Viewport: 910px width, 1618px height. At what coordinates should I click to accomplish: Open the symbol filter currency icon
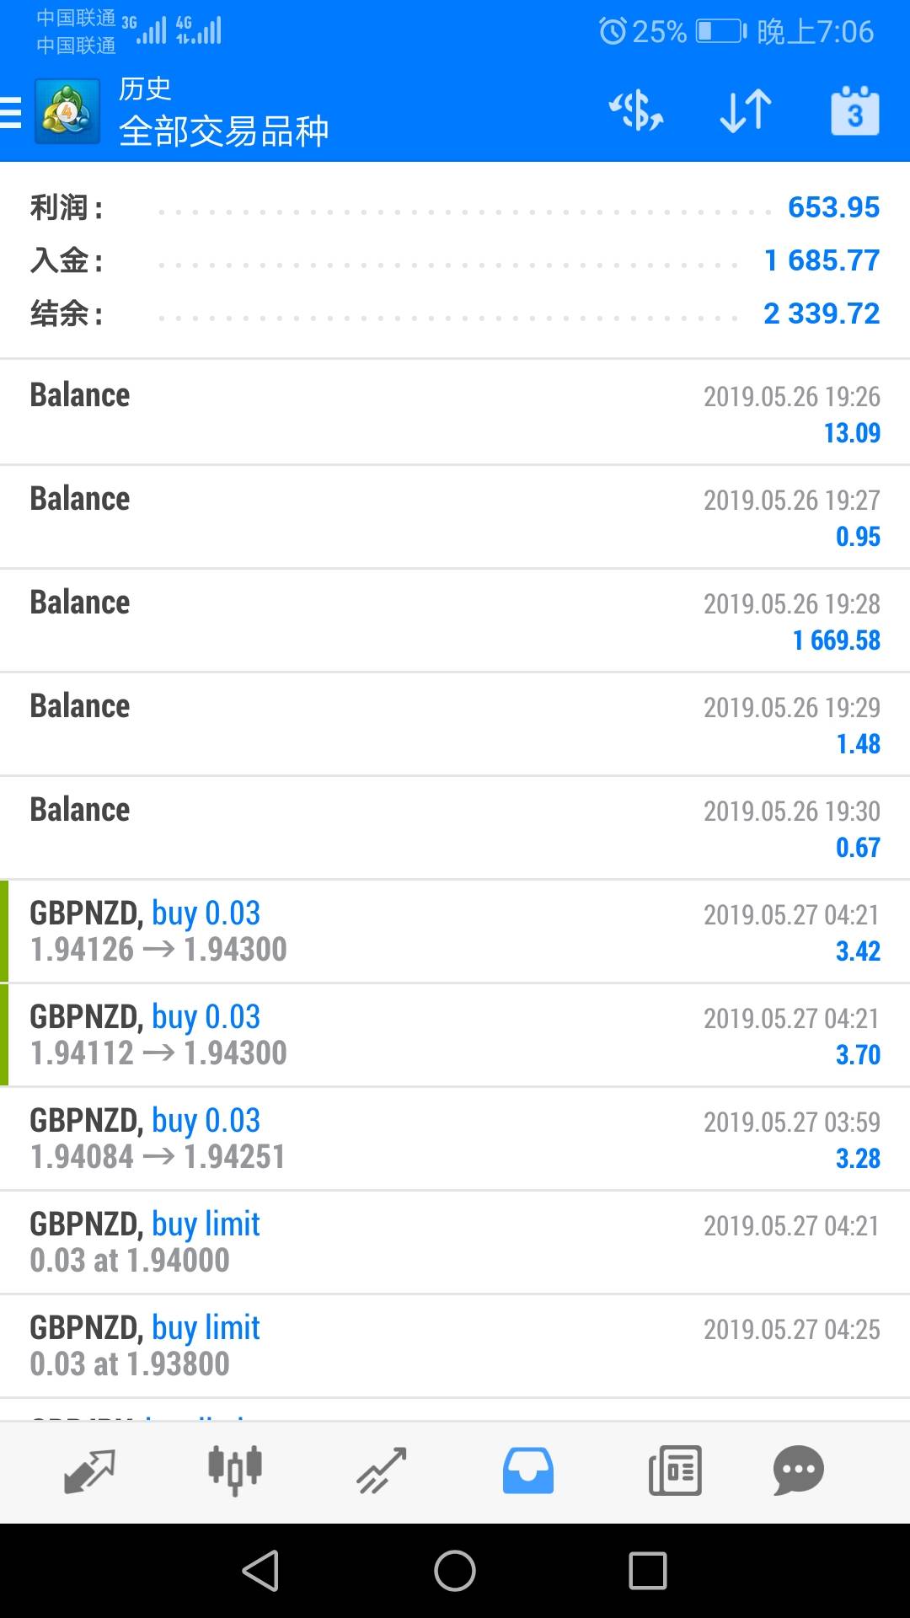pos(636,111)
